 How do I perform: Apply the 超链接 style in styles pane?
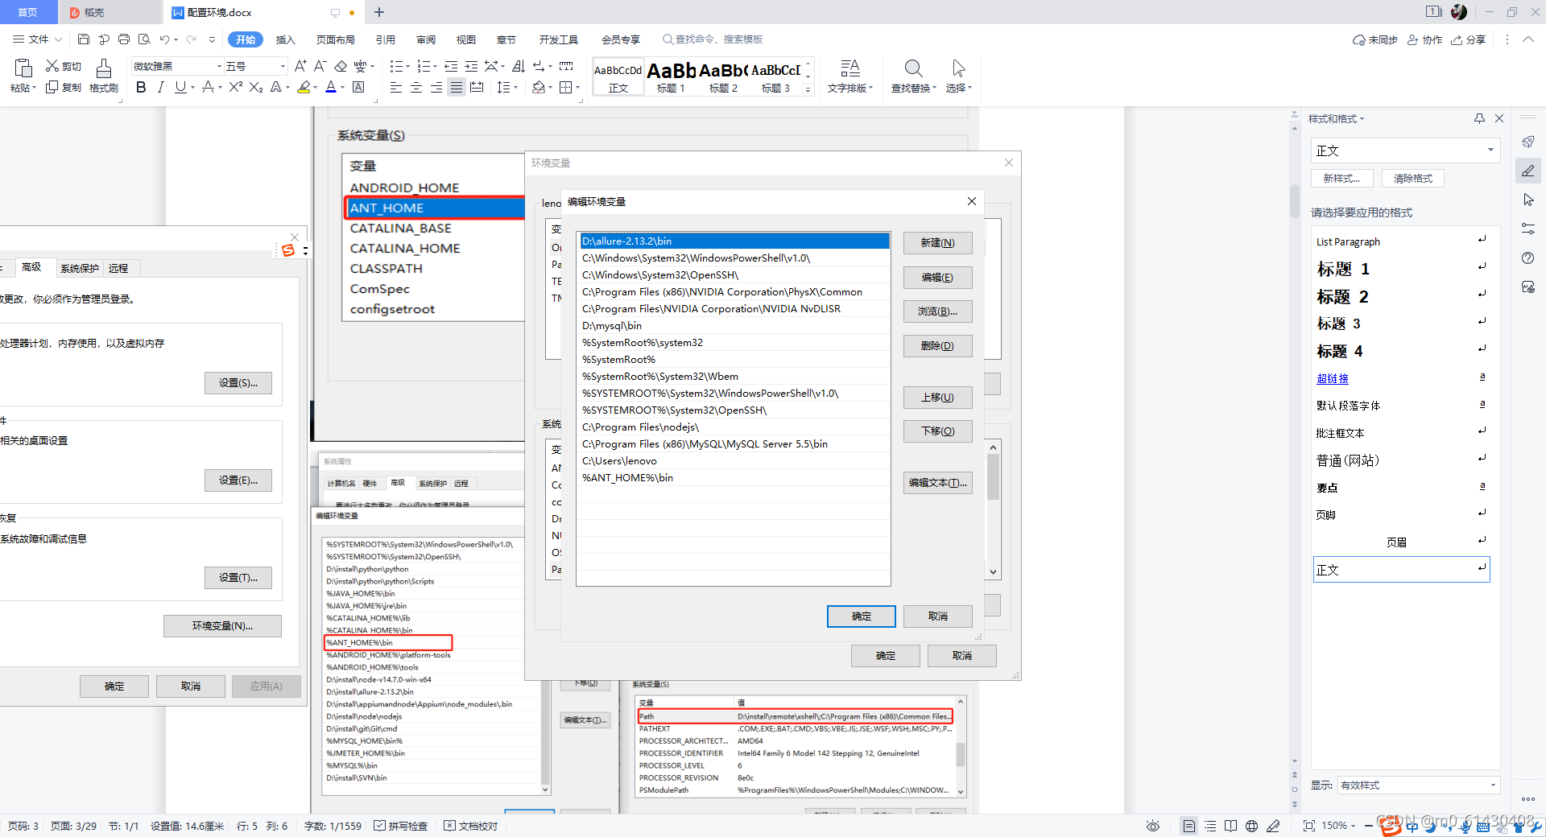click(x=1401, y=378)
